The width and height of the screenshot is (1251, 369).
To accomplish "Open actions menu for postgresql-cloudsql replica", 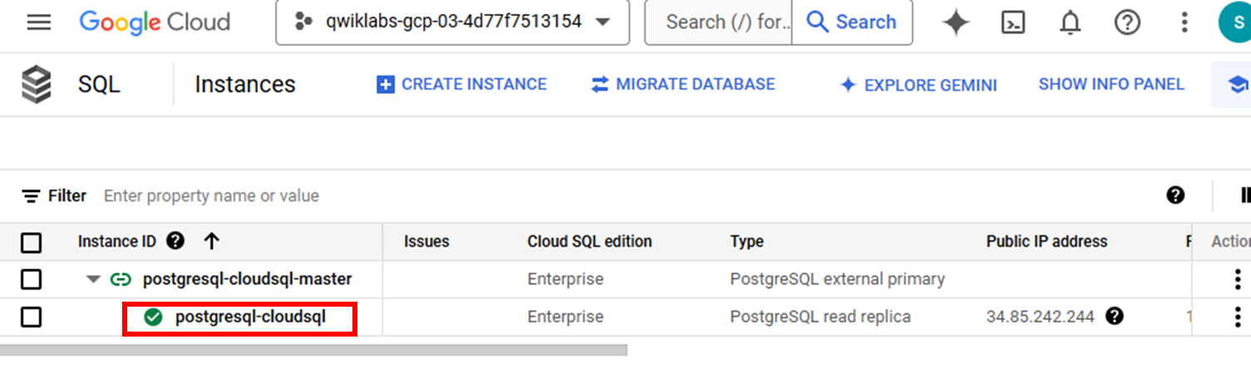I will (1238, 317).
